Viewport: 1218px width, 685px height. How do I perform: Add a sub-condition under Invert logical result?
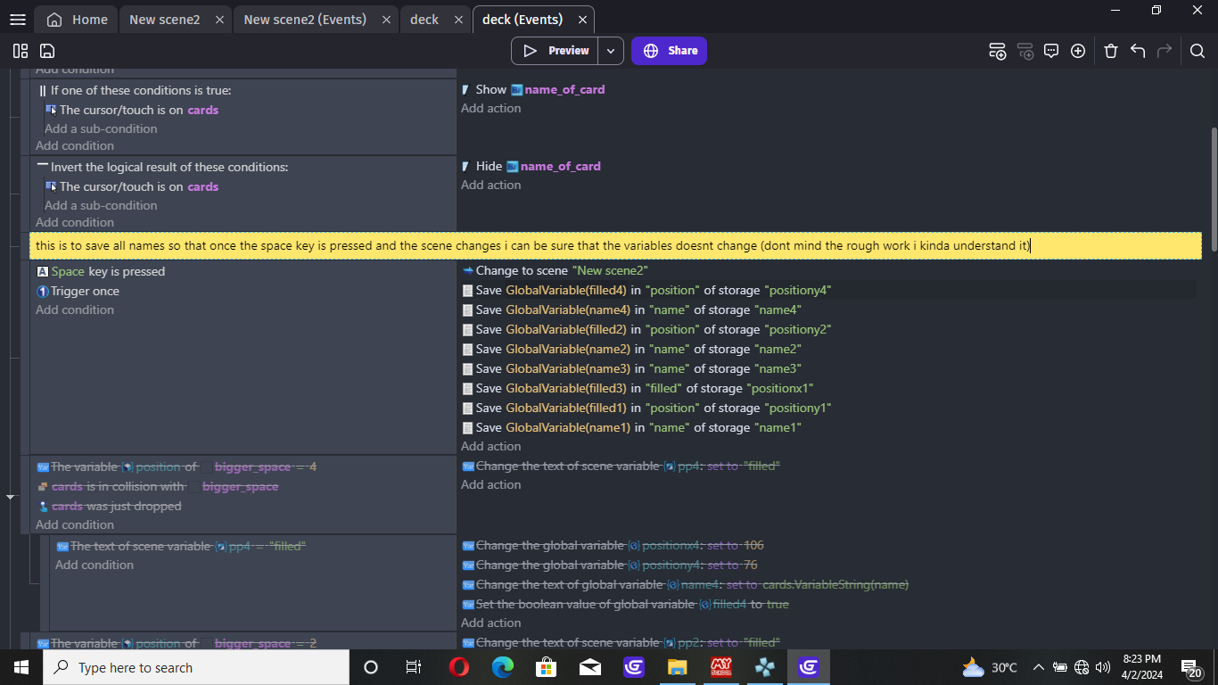pos(101,206)
